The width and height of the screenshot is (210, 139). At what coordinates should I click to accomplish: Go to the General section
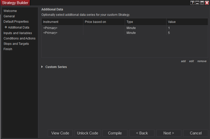point(9,16)
